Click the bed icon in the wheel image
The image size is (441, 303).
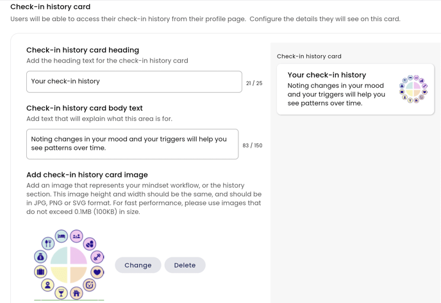62,236
